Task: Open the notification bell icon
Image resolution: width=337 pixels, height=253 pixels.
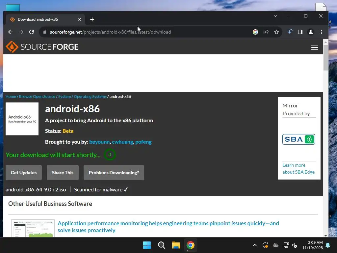Action: tap(328, 245)
